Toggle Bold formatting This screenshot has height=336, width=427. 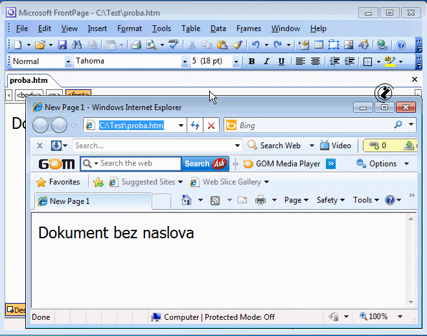(251, 62)
